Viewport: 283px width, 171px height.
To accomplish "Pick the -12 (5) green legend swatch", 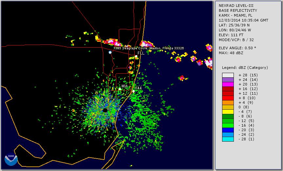I will pyautogui.click(x=228, y=121).
